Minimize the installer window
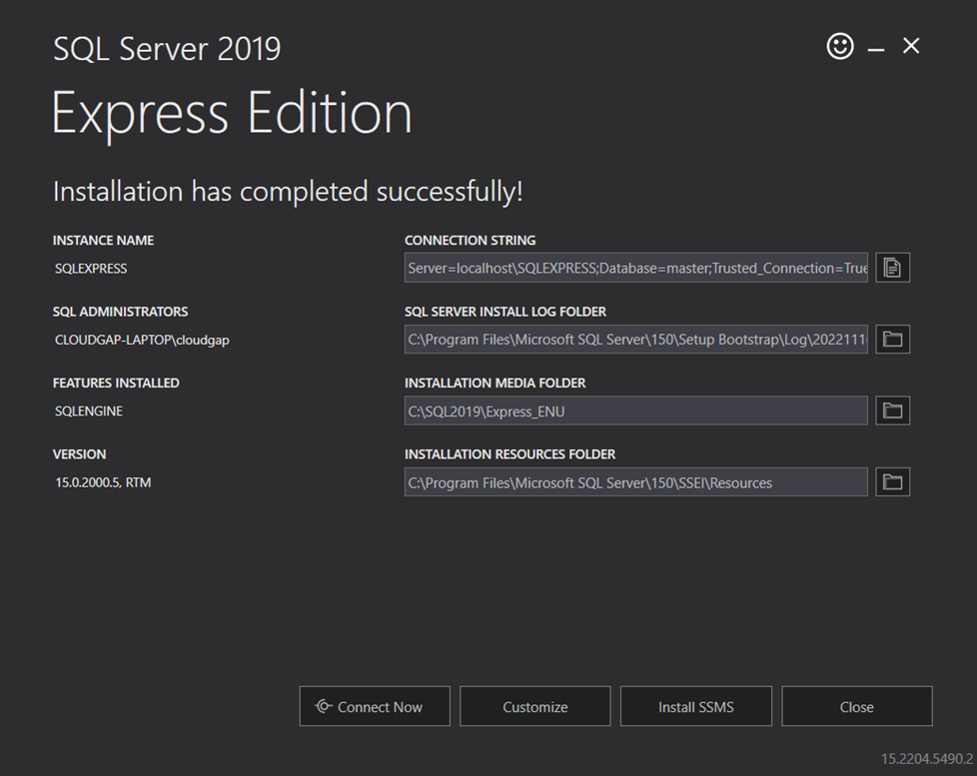 click(876, 49)
